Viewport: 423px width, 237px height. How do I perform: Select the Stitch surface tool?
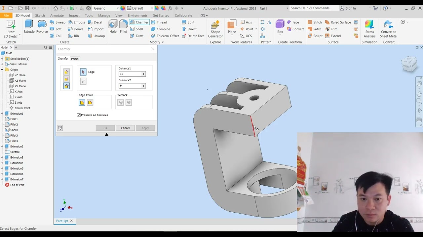click(x=315, y=22)
